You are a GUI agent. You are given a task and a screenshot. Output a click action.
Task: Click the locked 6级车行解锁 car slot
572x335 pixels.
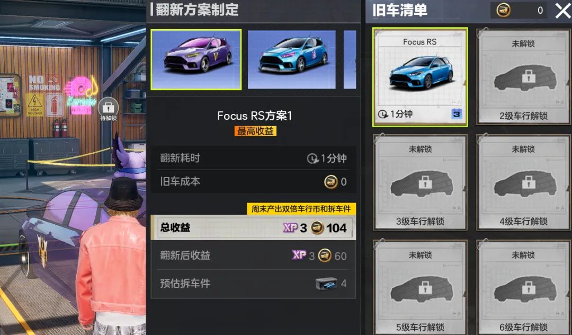click(523, 287)
